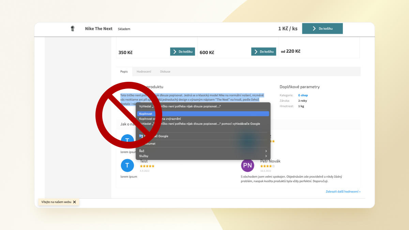The width and height of the screenshot is (409, 230).
Task: Choose Kopírovat in the context menu
Action: 203,113
